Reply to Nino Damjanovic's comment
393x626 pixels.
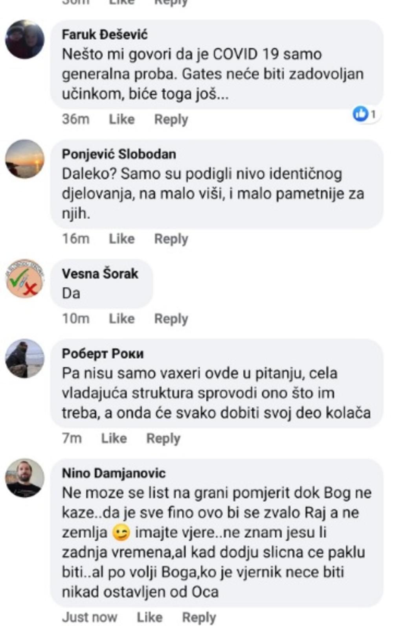click(x=199, y=617)
